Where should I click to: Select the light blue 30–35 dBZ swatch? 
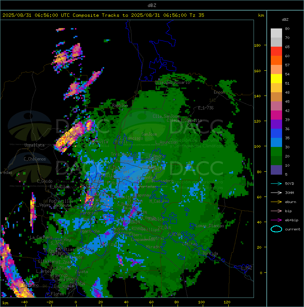coord(276,142)
